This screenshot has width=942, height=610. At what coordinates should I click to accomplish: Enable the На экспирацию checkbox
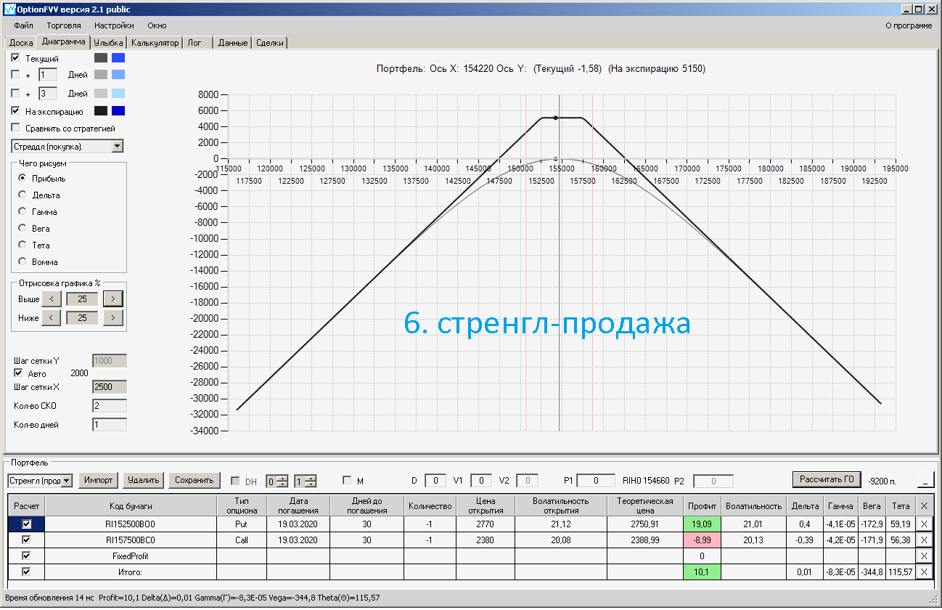tap(16, 111)
